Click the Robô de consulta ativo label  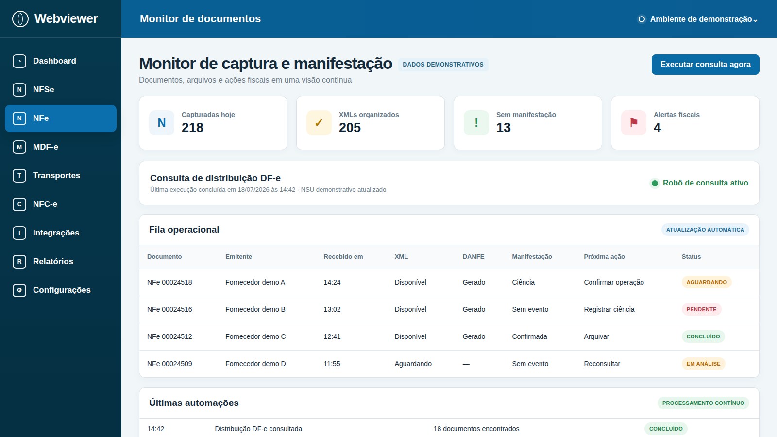coord(705,183)
